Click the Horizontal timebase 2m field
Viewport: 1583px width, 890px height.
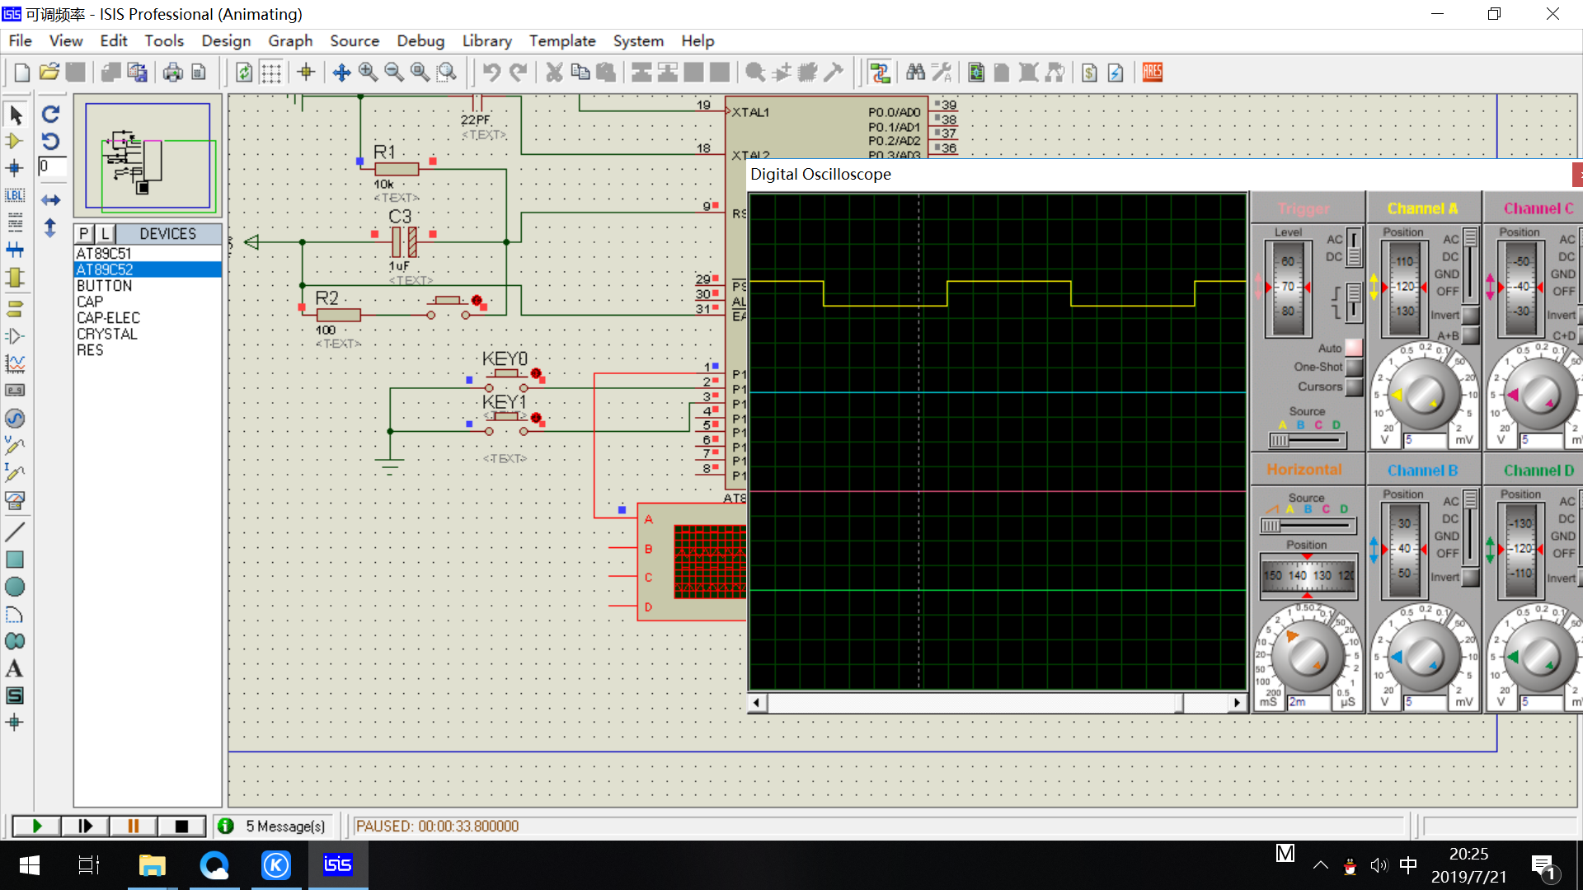point(1308,702)
